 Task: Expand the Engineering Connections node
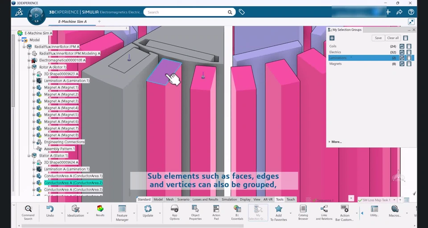pos(34,142)
